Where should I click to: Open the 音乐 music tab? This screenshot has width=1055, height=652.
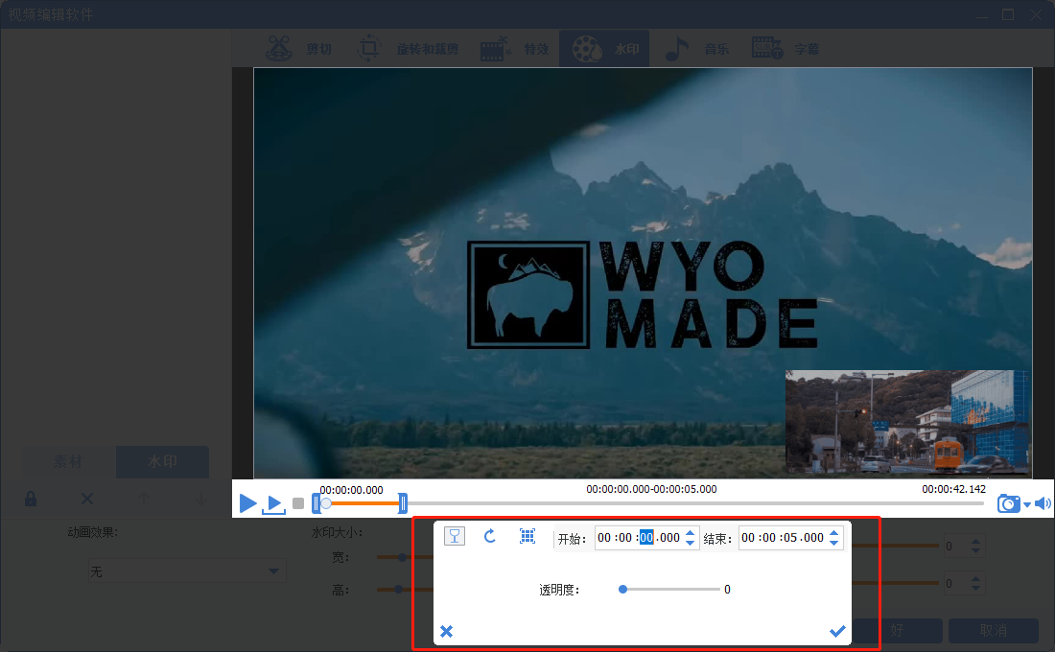click(x=697, y=49)
